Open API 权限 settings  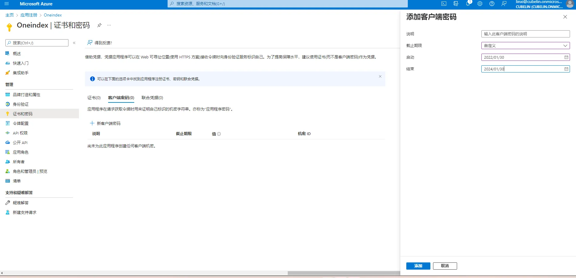[x=20, y=133]
